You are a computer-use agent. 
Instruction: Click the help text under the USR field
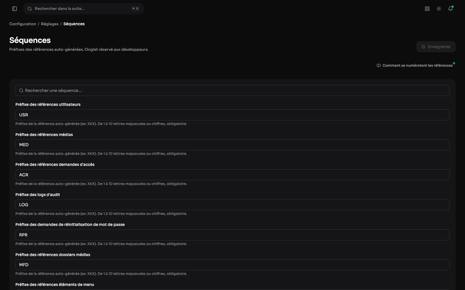(x=101, y=124)
